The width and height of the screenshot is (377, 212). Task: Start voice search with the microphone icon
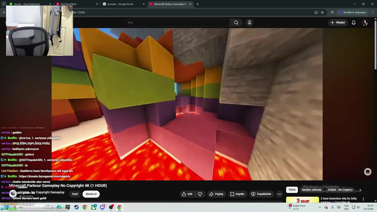pos(249,23)
